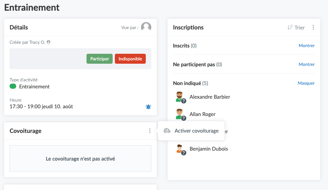Open the Inscriptions three-dots menu
The image size is (328, 190).
point(313,27)
